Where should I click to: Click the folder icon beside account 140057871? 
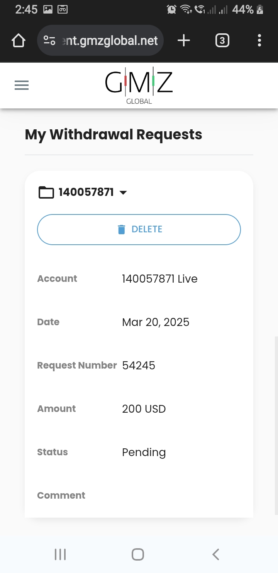click(x=46, y=192)
